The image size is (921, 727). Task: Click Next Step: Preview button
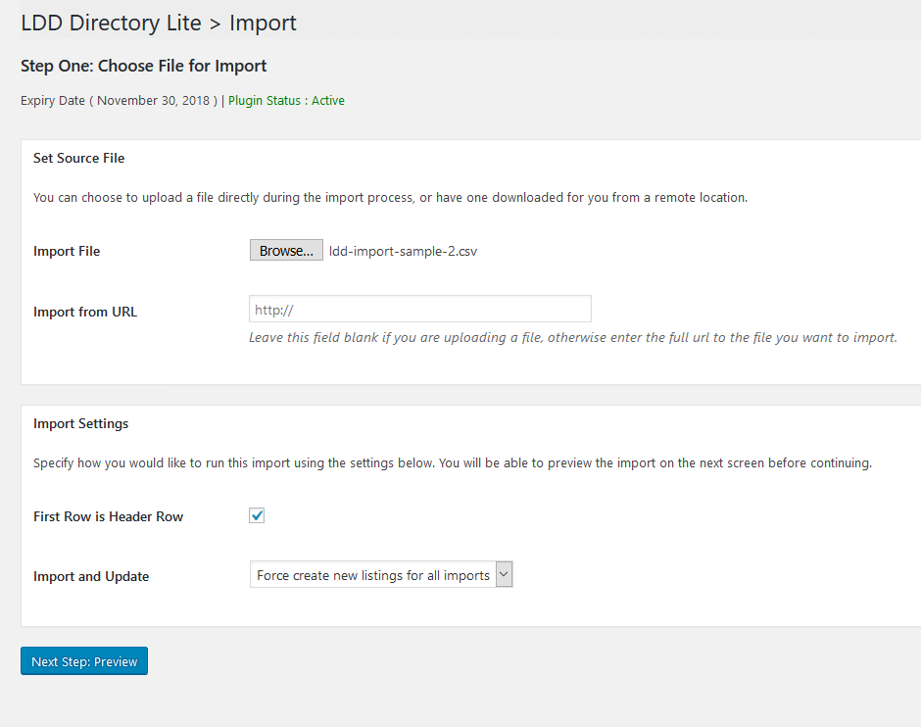click(84, 661)
